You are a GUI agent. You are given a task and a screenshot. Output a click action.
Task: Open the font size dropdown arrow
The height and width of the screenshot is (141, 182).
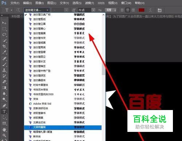[x=93, y=10]
